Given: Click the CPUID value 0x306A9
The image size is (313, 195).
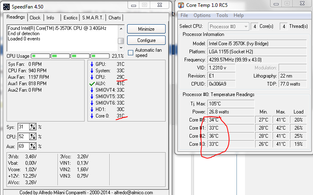Looking at the screenshot, I should pos(221,84).
